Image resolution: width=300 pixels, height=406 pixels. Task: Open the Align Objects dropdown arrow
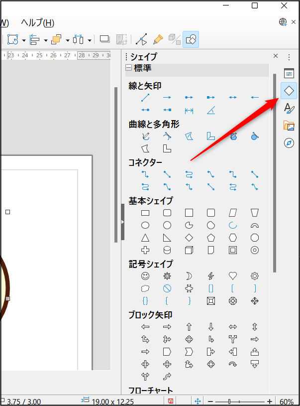point(46,40)
